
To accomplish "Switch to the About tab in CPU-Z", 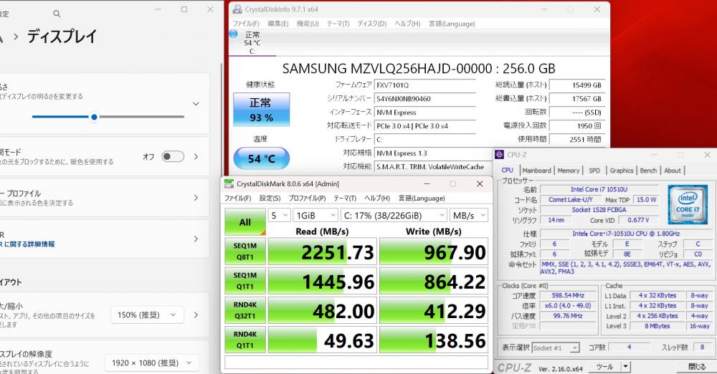I will click(x=673, y=171).
